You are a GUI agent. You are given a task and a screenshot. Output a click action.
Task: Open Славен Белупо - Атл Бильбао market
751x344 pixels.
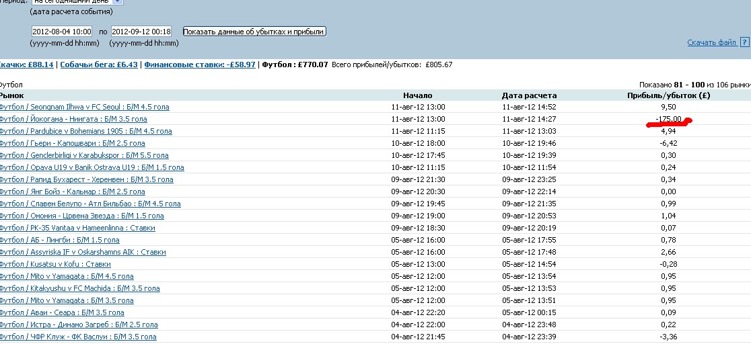(90, 204)
